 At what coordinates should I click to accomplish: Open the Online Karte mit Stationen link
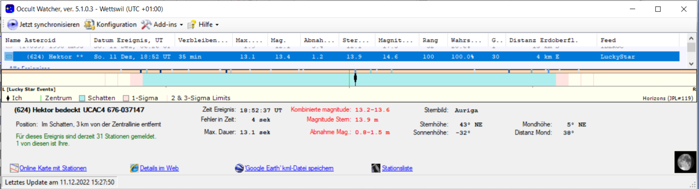pyautogui.click(x=53, y=168)
